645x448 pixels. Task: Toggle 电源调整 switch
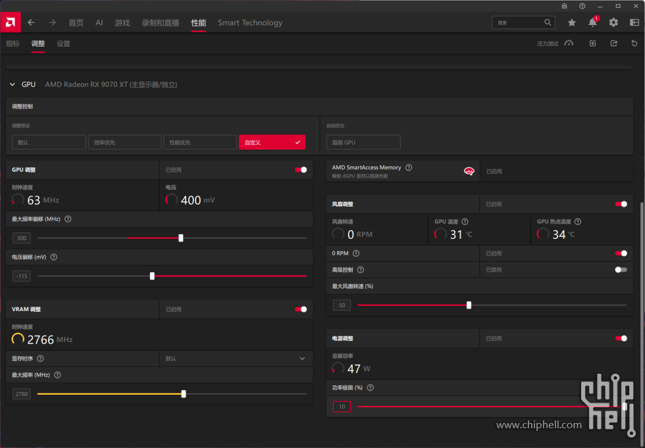coord(621,338)
